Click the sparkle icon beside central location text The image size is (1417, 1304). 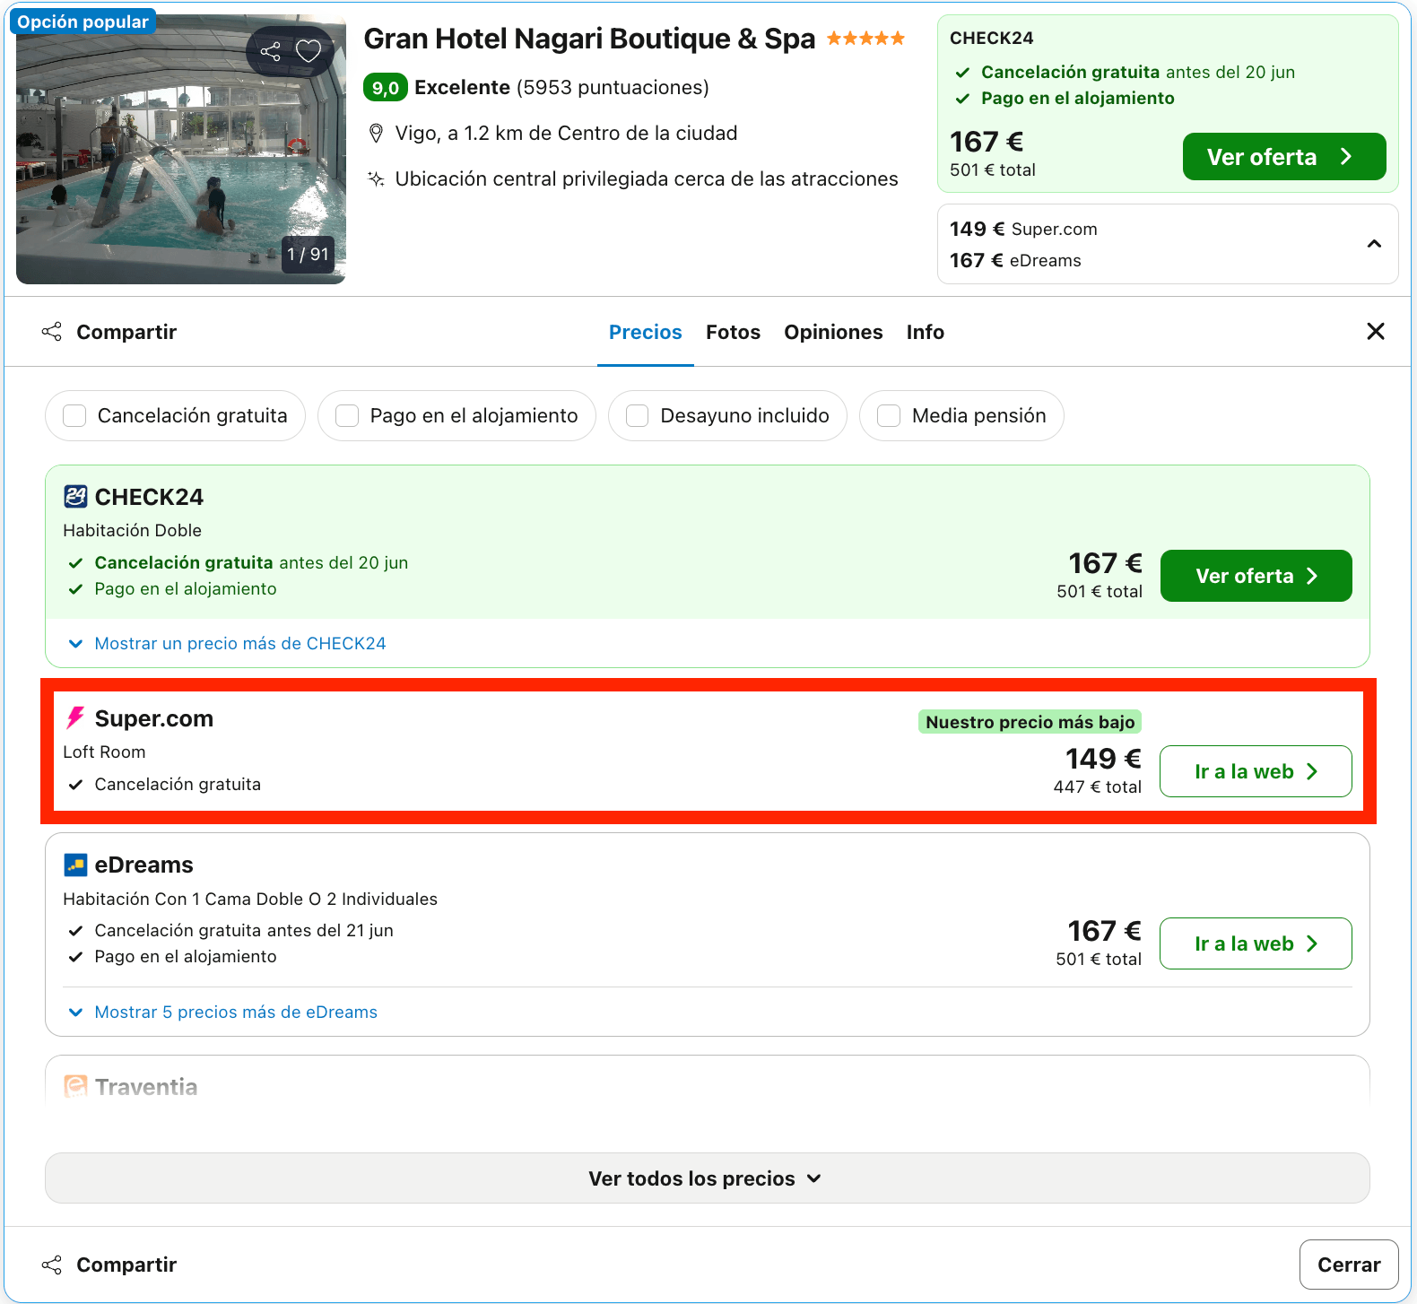click(377, 179)
